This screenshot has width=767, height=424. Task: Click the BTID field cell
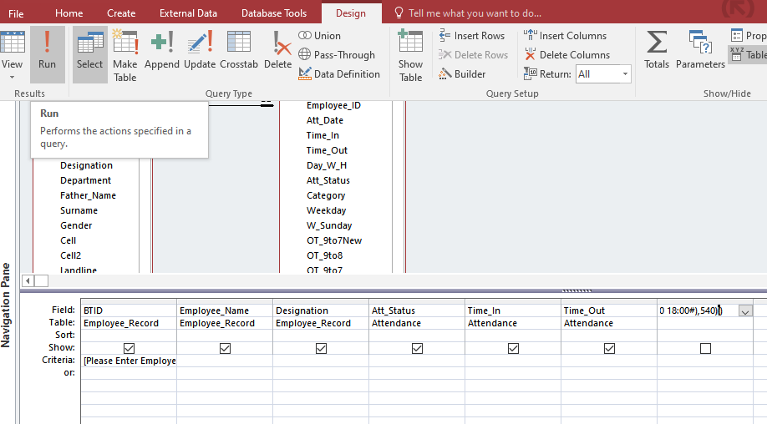tap(129, 310)
